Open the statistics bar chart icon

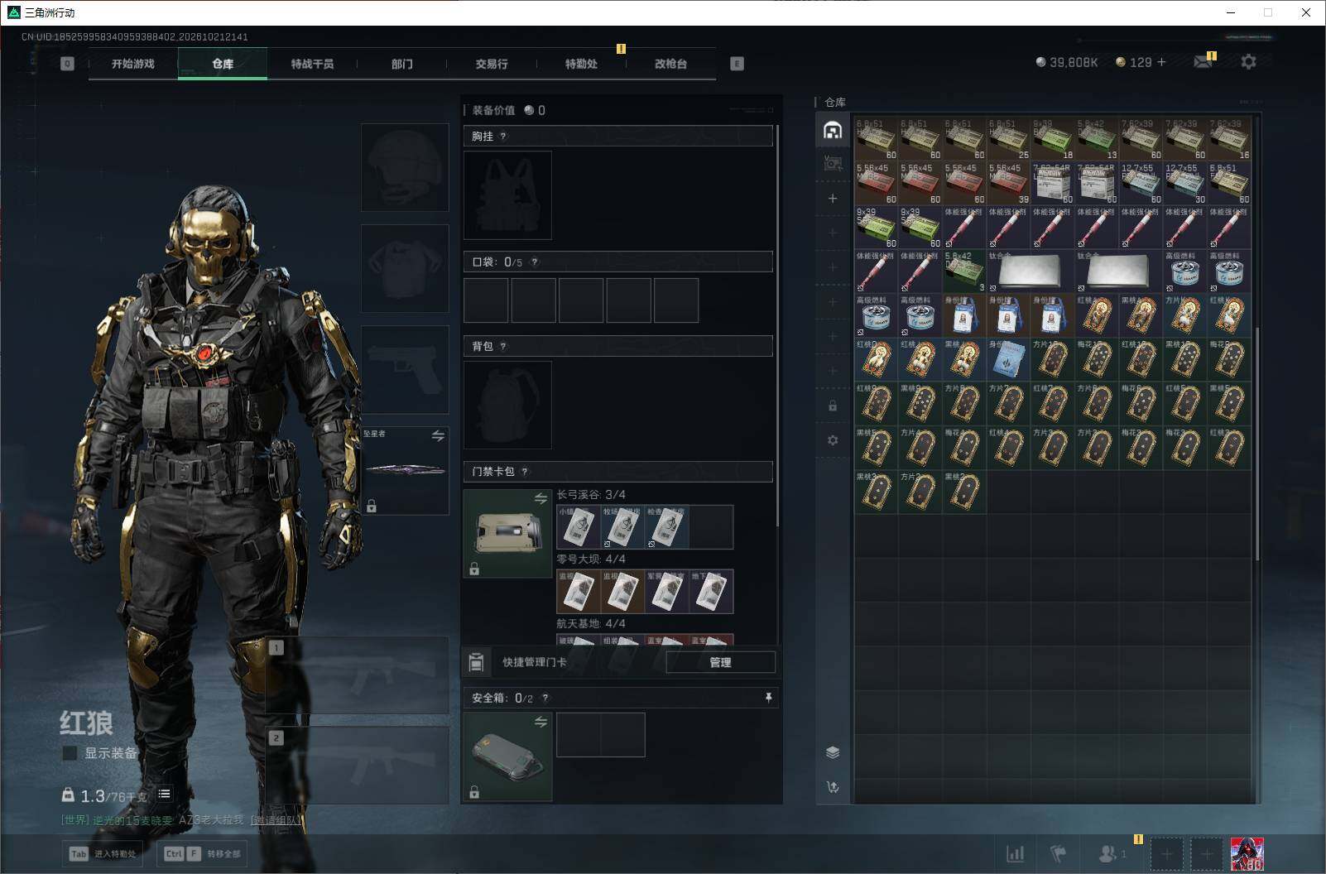[1015, 853]
